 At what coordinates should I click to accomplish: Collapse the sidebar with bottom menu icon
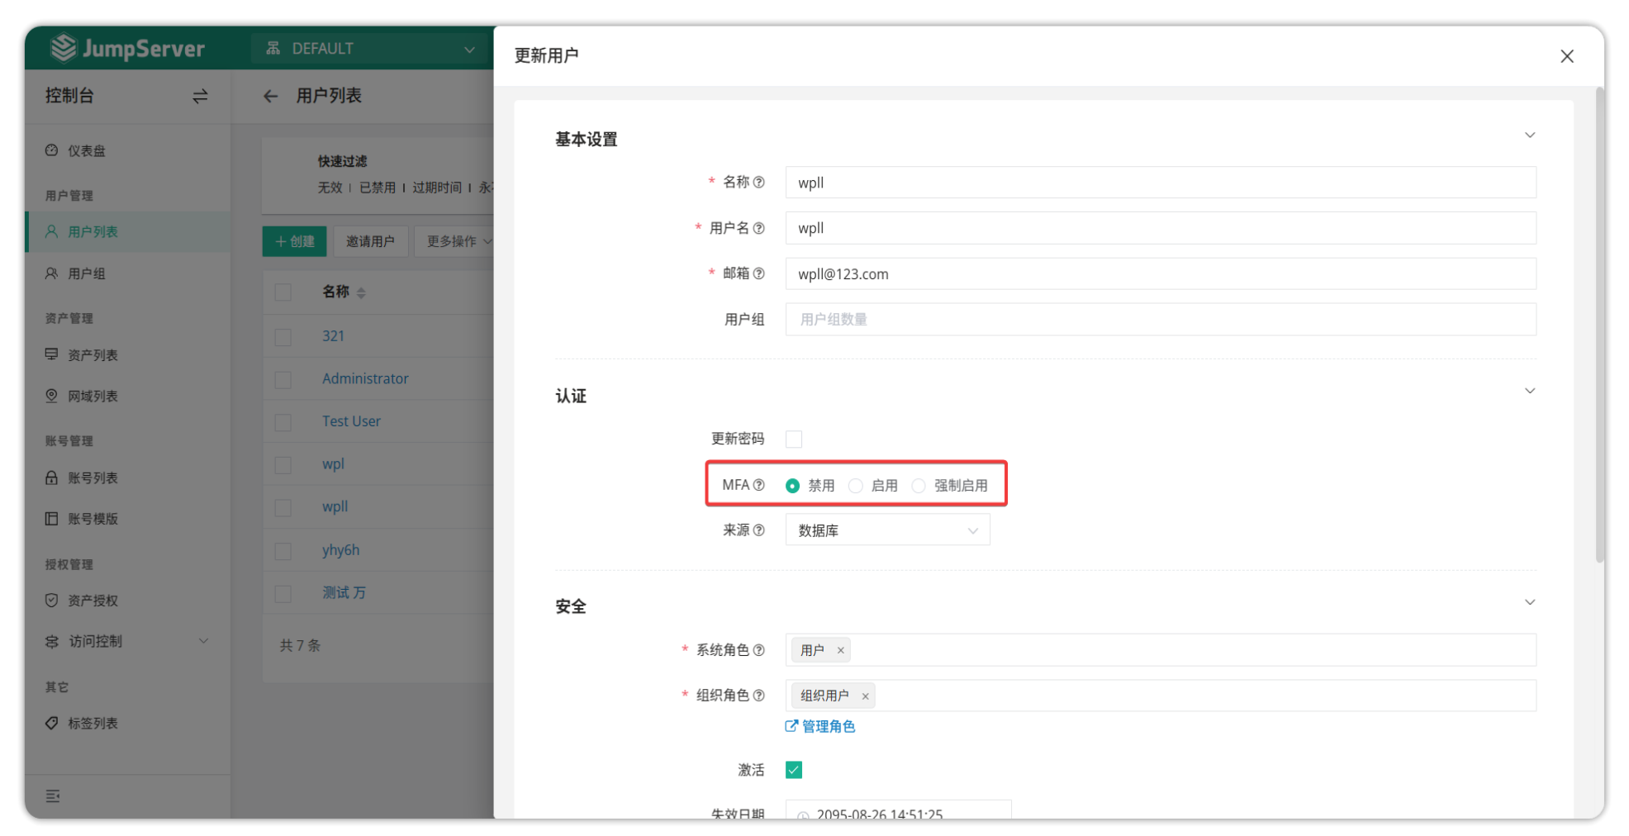pos(53,796)
